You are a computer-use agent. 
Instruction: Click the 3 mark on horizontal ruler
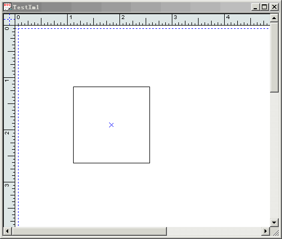[x=175, y=17]
